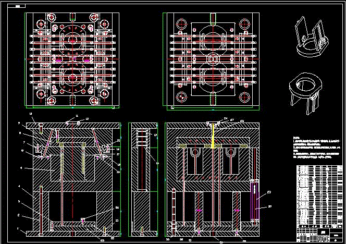Screen dimensions: 346x244
Task: Click part balloon number 30
Action: pyautogui.click(x=269, y=206)
